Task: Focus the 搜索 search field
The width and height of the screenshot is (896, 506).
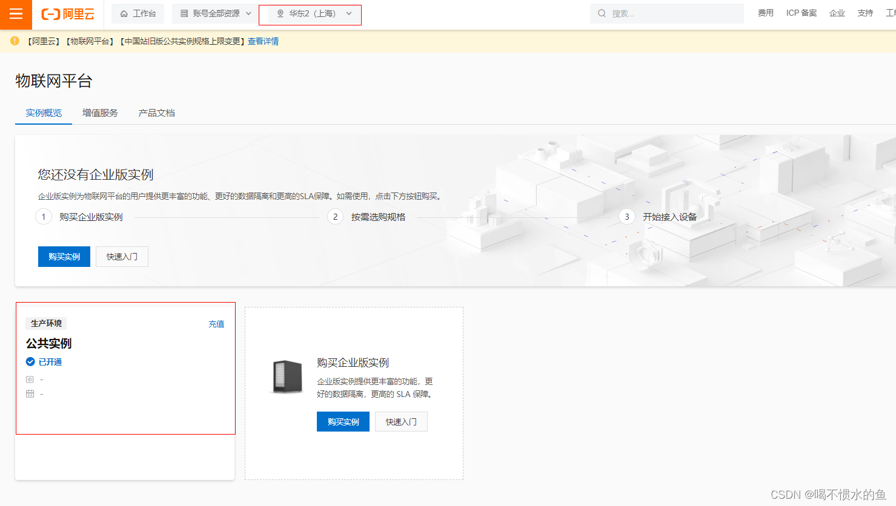Action: (667, 13)
